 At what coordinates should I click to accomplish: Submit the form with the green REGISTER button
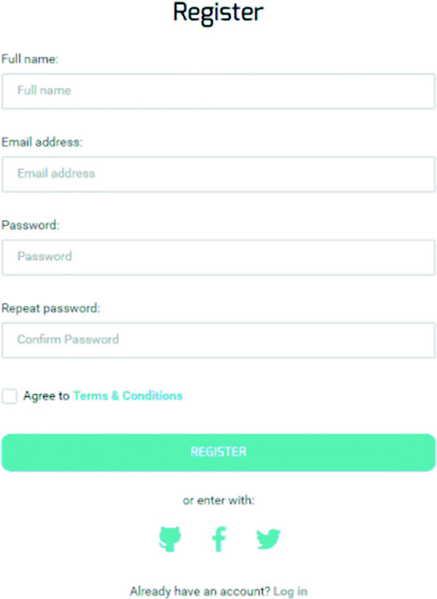(x=218, y=453)
